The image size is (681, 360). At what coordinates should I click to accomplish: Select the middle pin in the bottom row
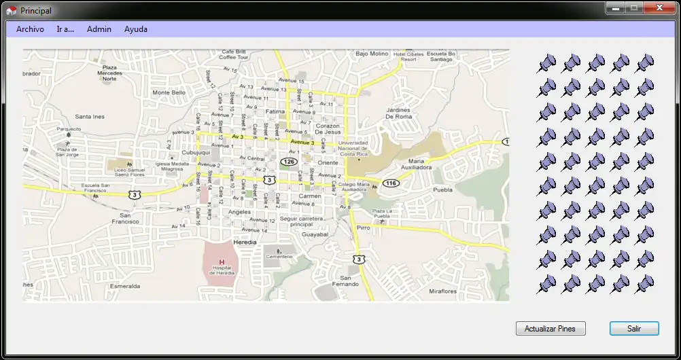click(x=595, y=284)
